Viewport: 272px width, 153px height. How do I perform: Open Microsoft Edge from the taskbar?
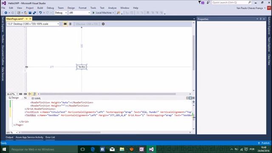coord(93,149)
